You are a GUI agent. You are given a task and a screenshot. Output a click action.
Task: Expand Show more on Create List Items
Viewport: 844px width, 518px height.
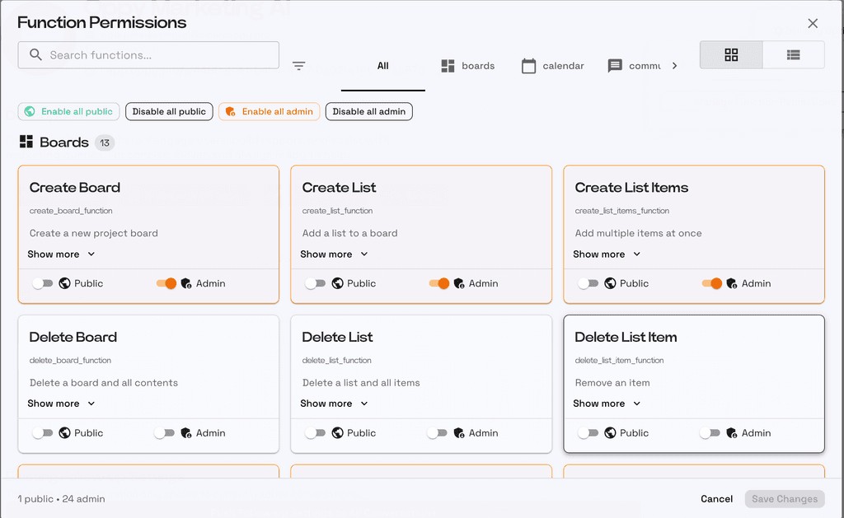coord(607,254)
